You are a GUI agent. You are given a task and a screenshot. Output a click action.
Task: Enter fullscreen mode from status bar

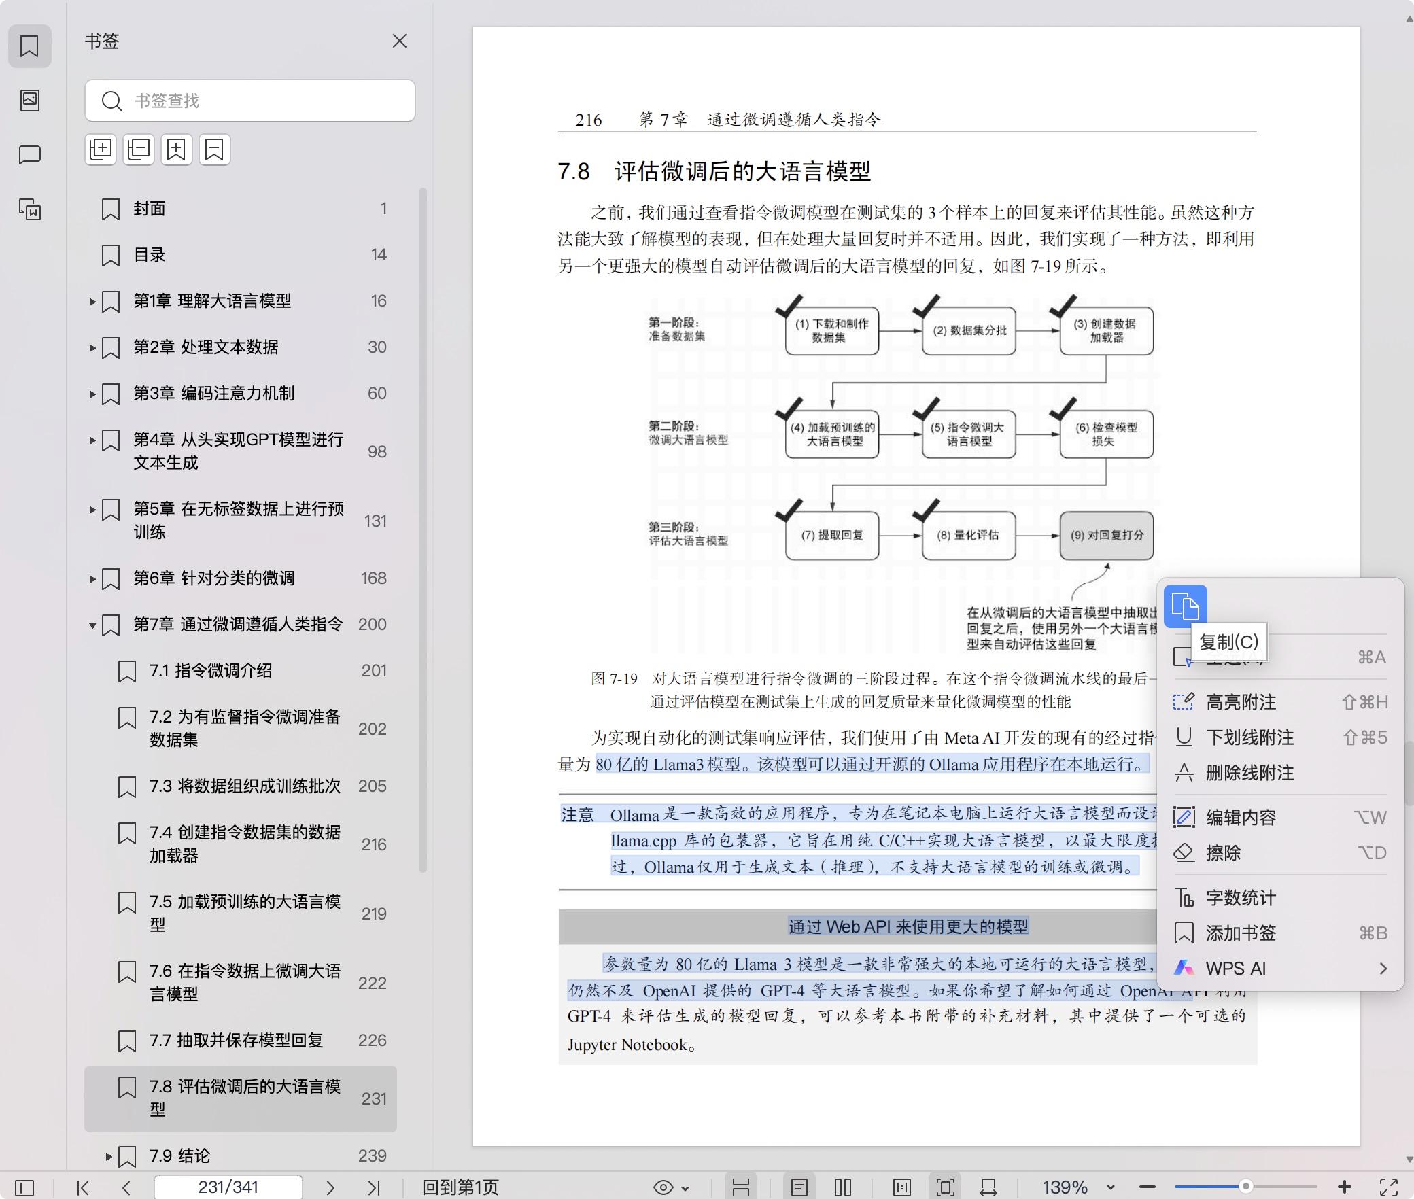[x=1388, y=1187]
